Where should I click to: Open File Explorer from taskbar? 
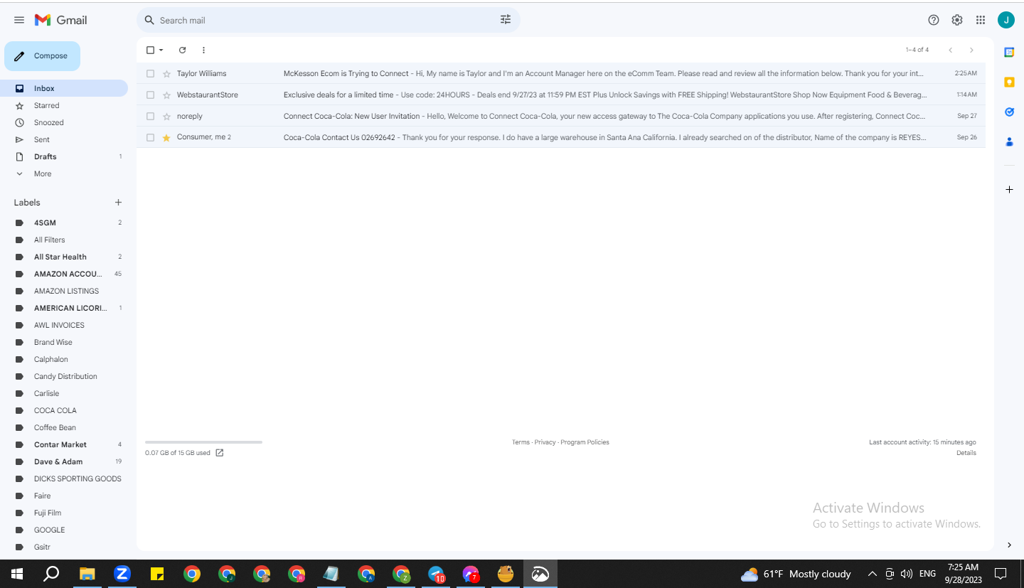(x=87, y=574)
